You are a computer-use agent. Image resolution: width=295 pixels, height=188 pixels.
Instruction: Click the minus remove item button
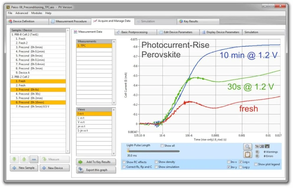coord(34,159)
